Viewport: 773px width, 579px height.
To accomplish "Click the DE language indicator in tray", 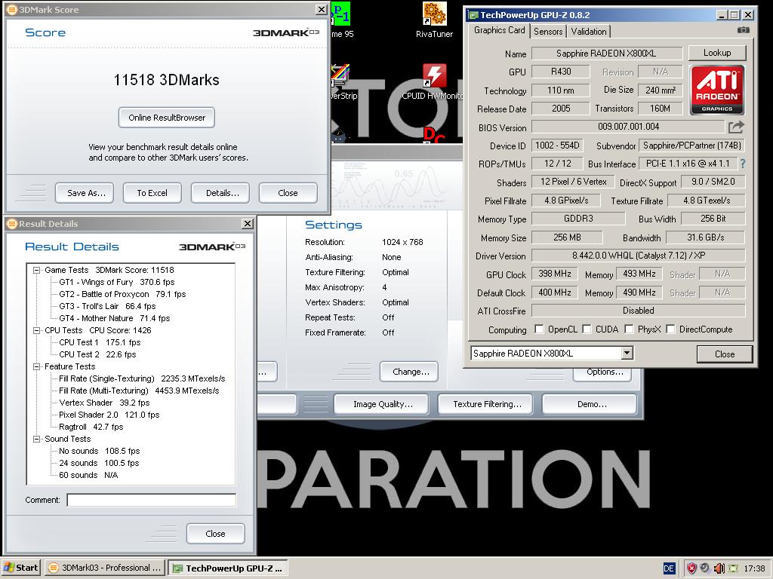I will (669, 568).
